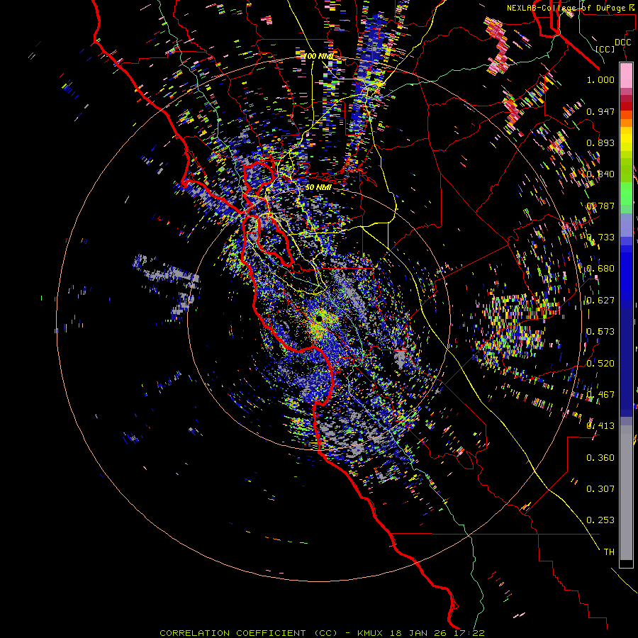The height and width of the screenshot is (638, 638).
Task: Click the 0.627 scale value
Action: [600, 301]
